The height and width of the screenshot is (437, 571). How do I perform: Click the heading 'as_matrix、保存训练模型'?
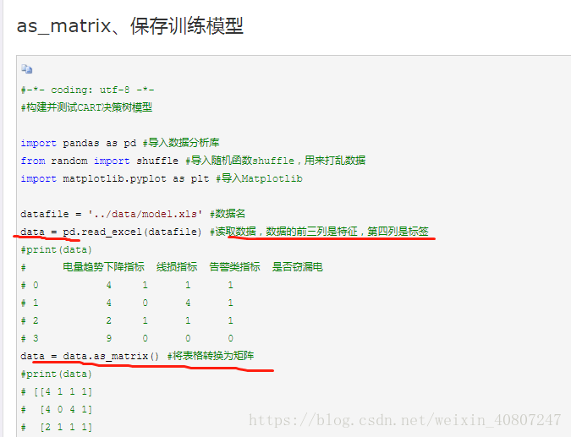pos(130,26)
